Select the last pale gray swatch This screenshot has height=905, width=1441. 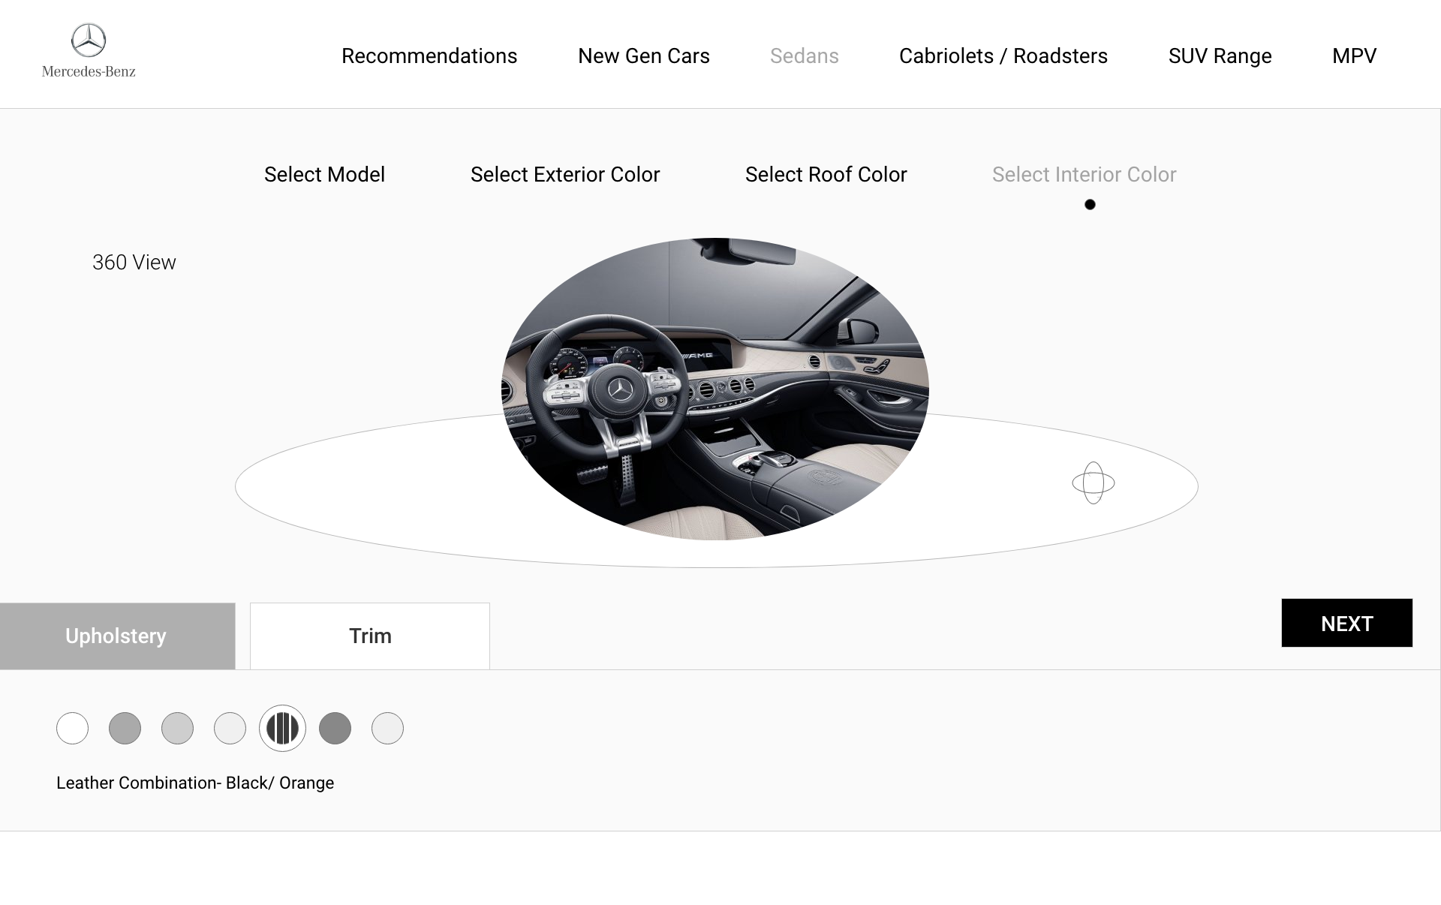[387, 728]
